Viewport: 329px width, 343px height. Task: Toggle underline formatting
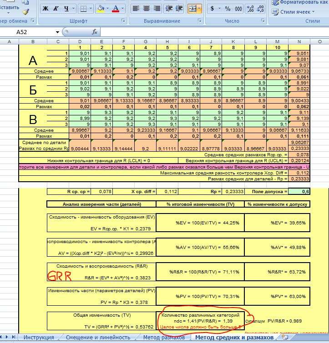click(x=66, y=9)
